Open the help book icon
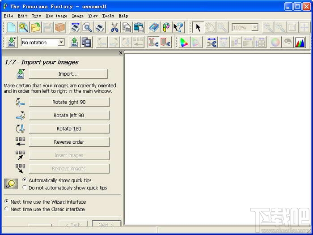Viewport: 313px width, 235px height. click(x=154, y=27)
